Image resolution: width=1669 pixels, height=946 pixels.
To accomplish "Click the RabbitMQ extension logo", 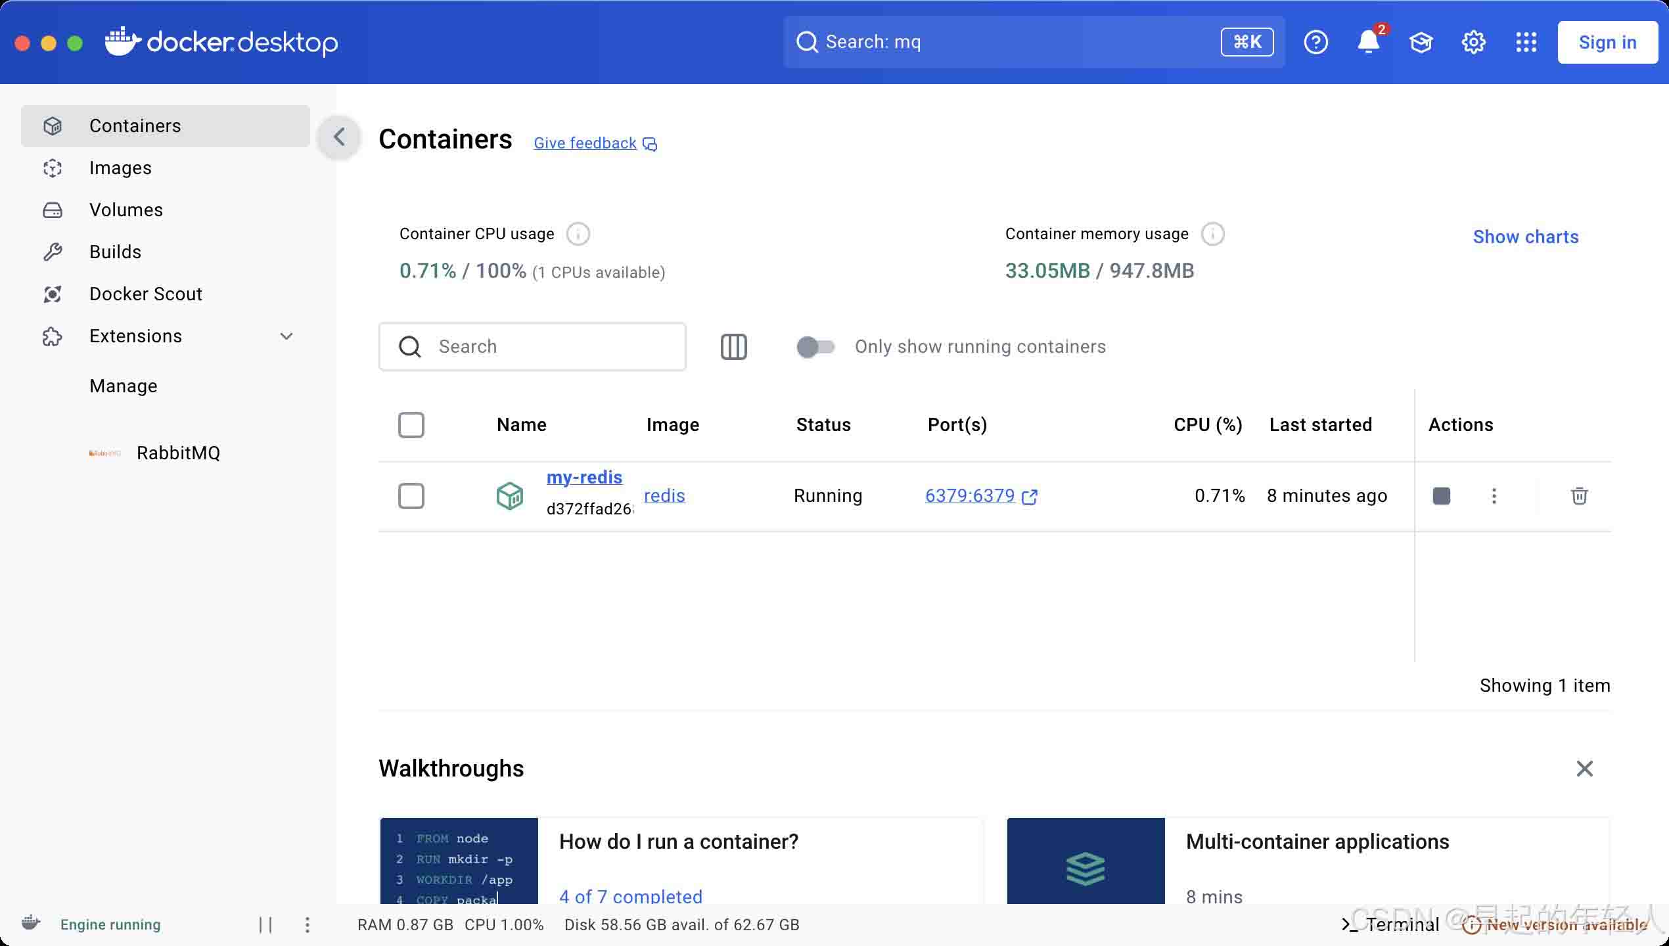I will point(105,453).
